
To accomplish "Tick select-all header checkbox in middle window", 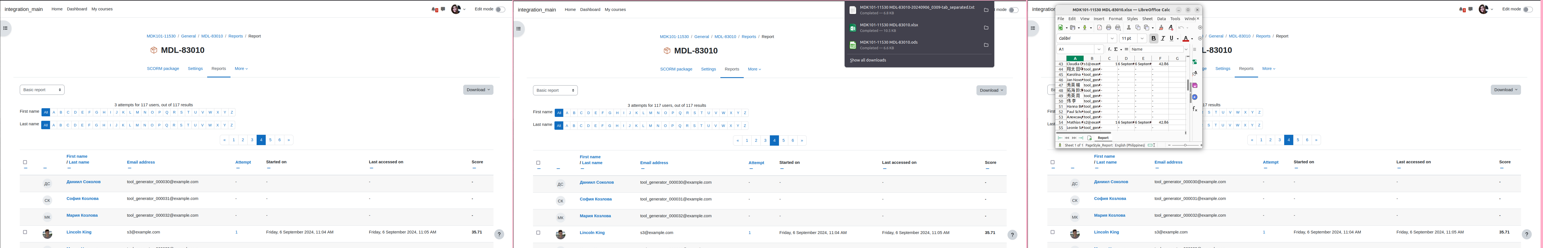I will pos(539,163).
